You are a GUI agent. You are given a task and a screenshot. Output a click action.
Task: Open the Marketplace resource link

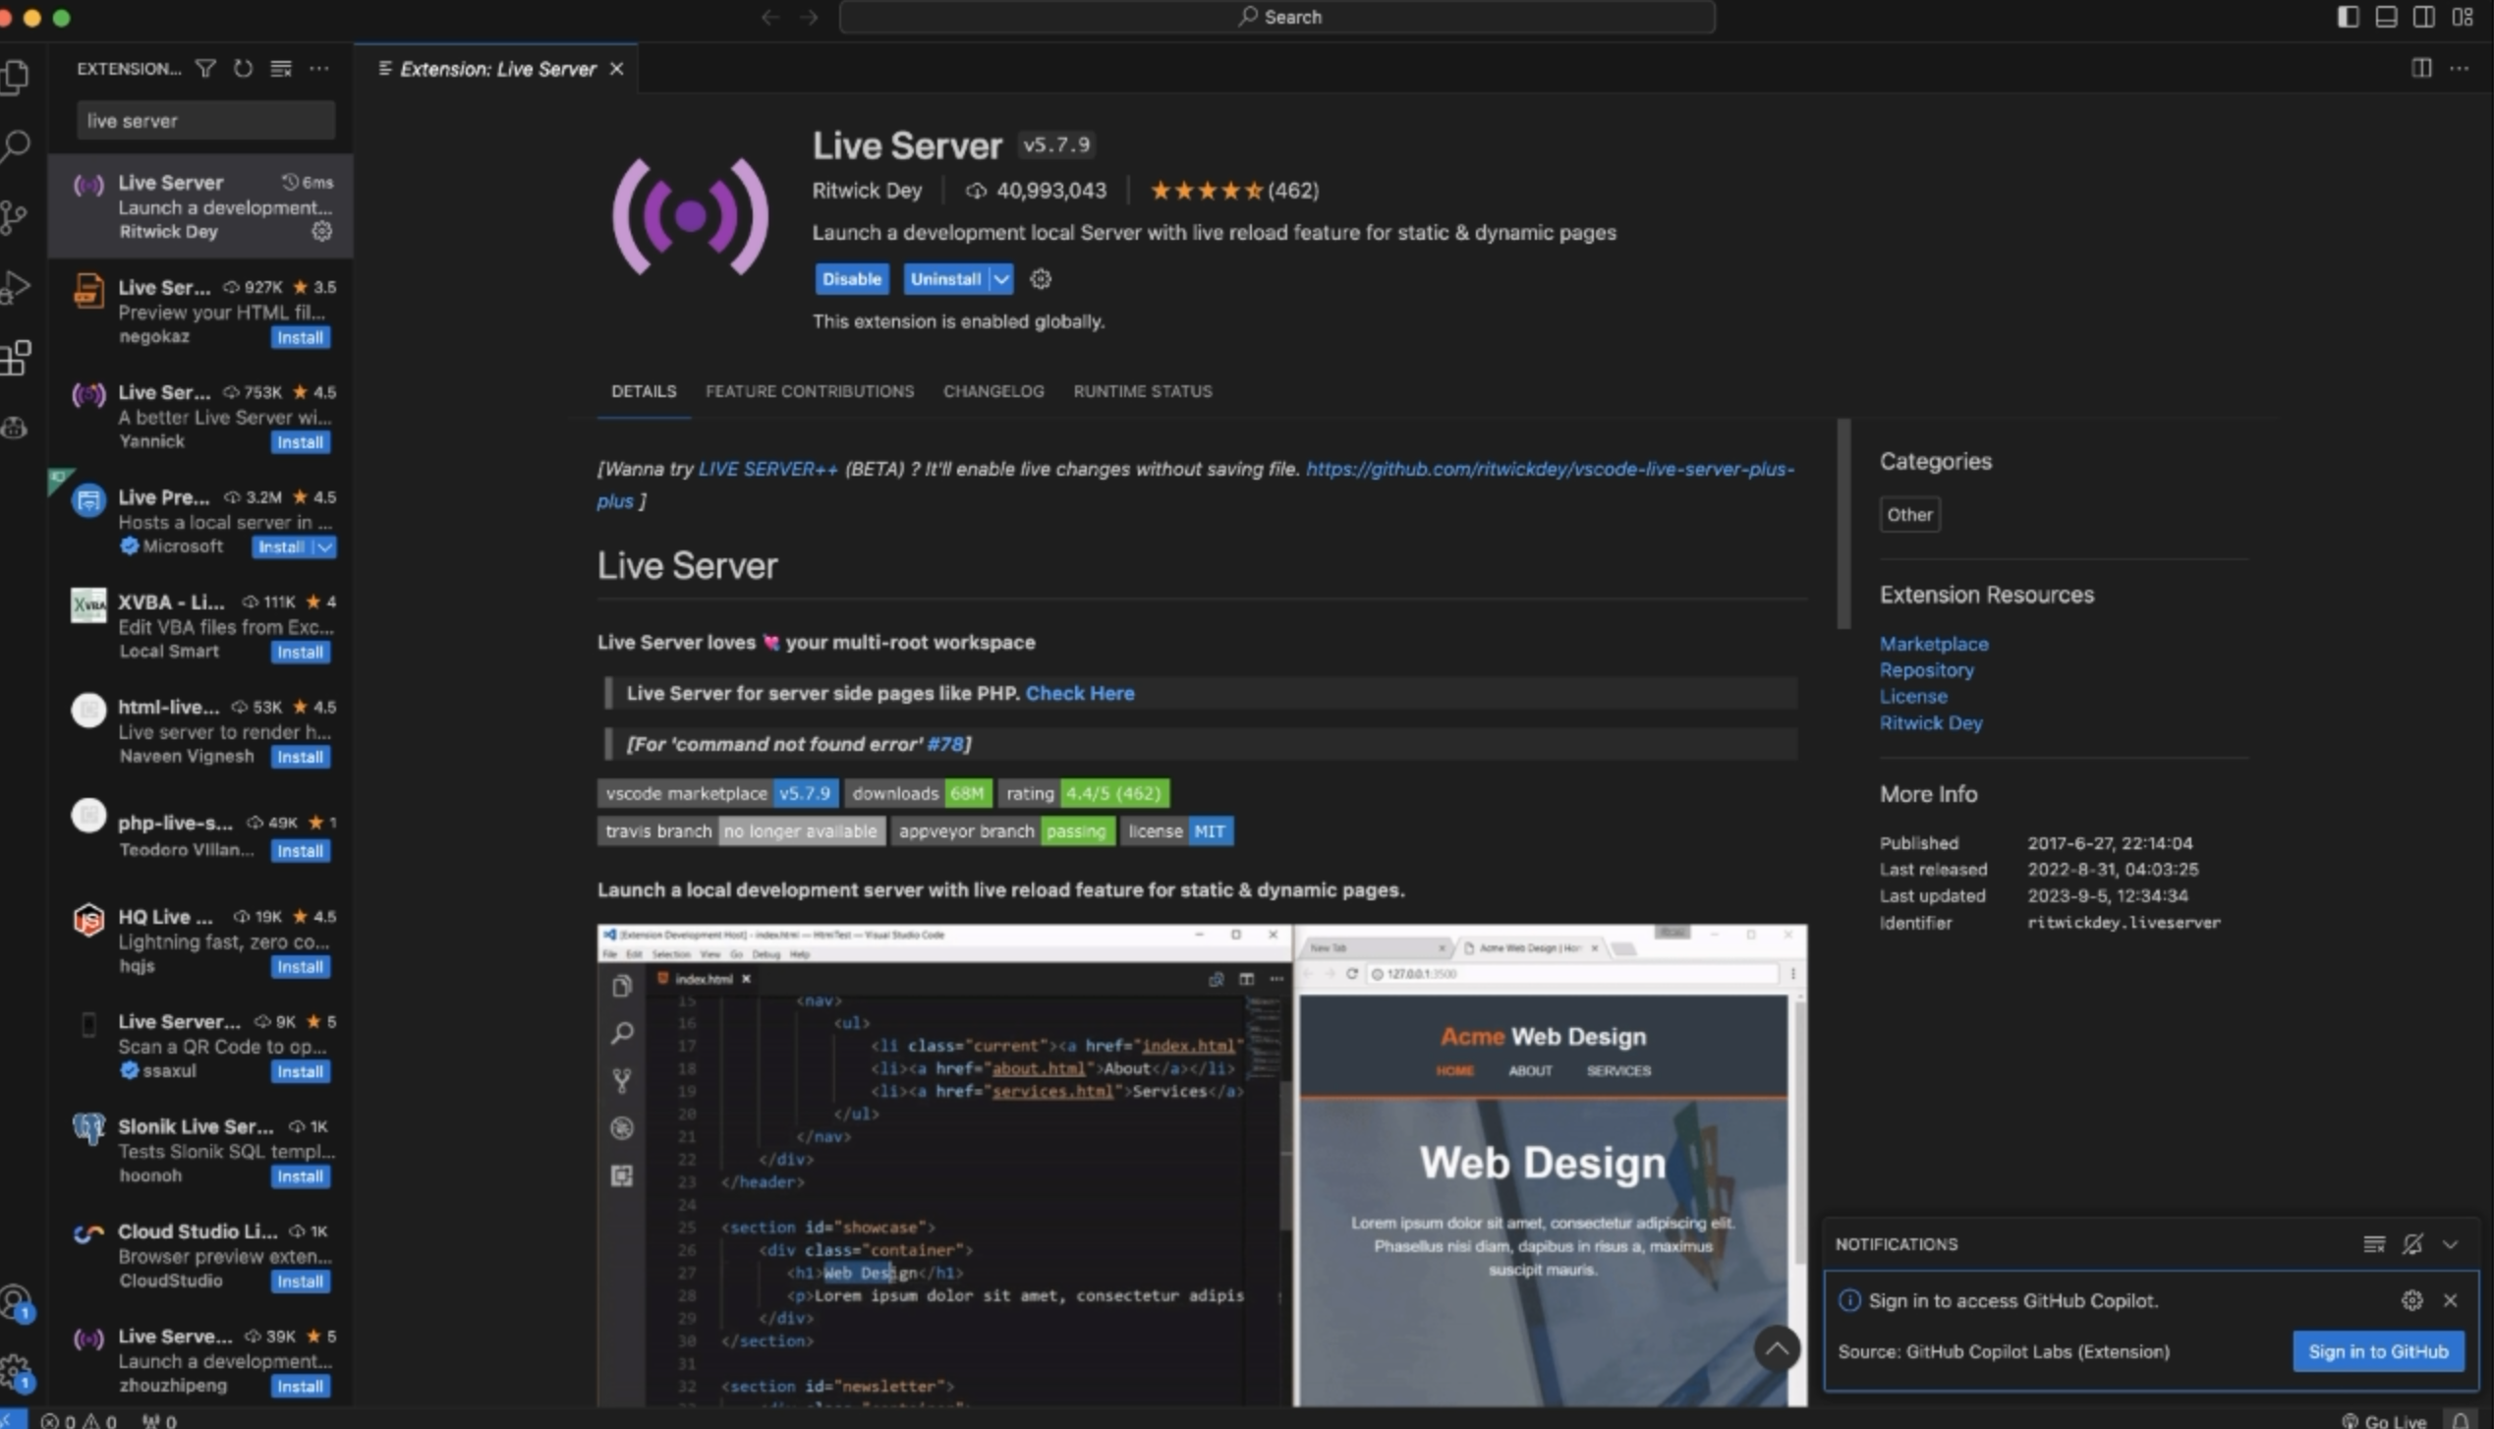[x=1933, y=644]
